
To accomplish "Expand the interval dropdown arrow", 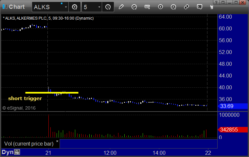I will click(99, 7).
